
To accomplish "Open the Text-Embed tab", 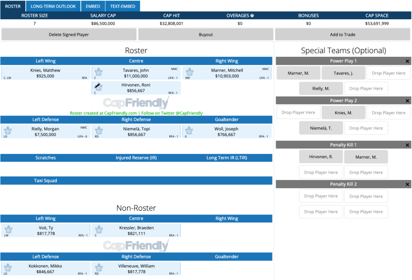I will [x=123, y=6].
